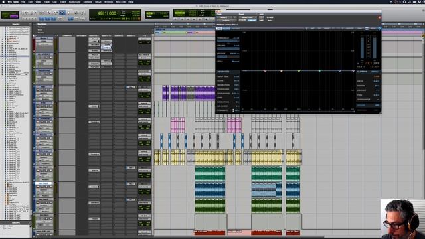Image resolution: width=425 pixels, height=239 pixels.
Task: Mute the track with purple clips
Action: tap(50, 90)
